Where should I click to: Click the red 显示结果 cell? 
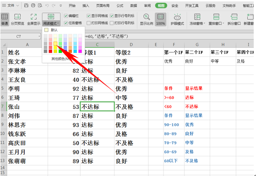tap(197, 89)
